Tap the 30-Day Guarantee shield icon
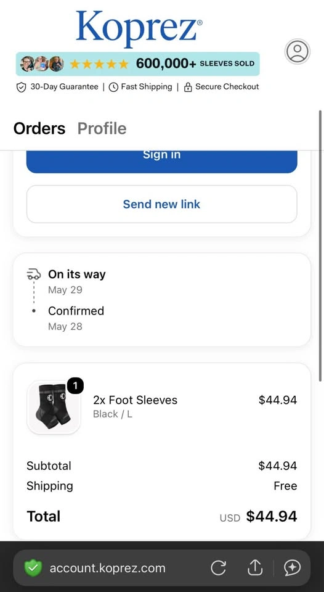This screenshot has width=324, height=592. point(21,87)
